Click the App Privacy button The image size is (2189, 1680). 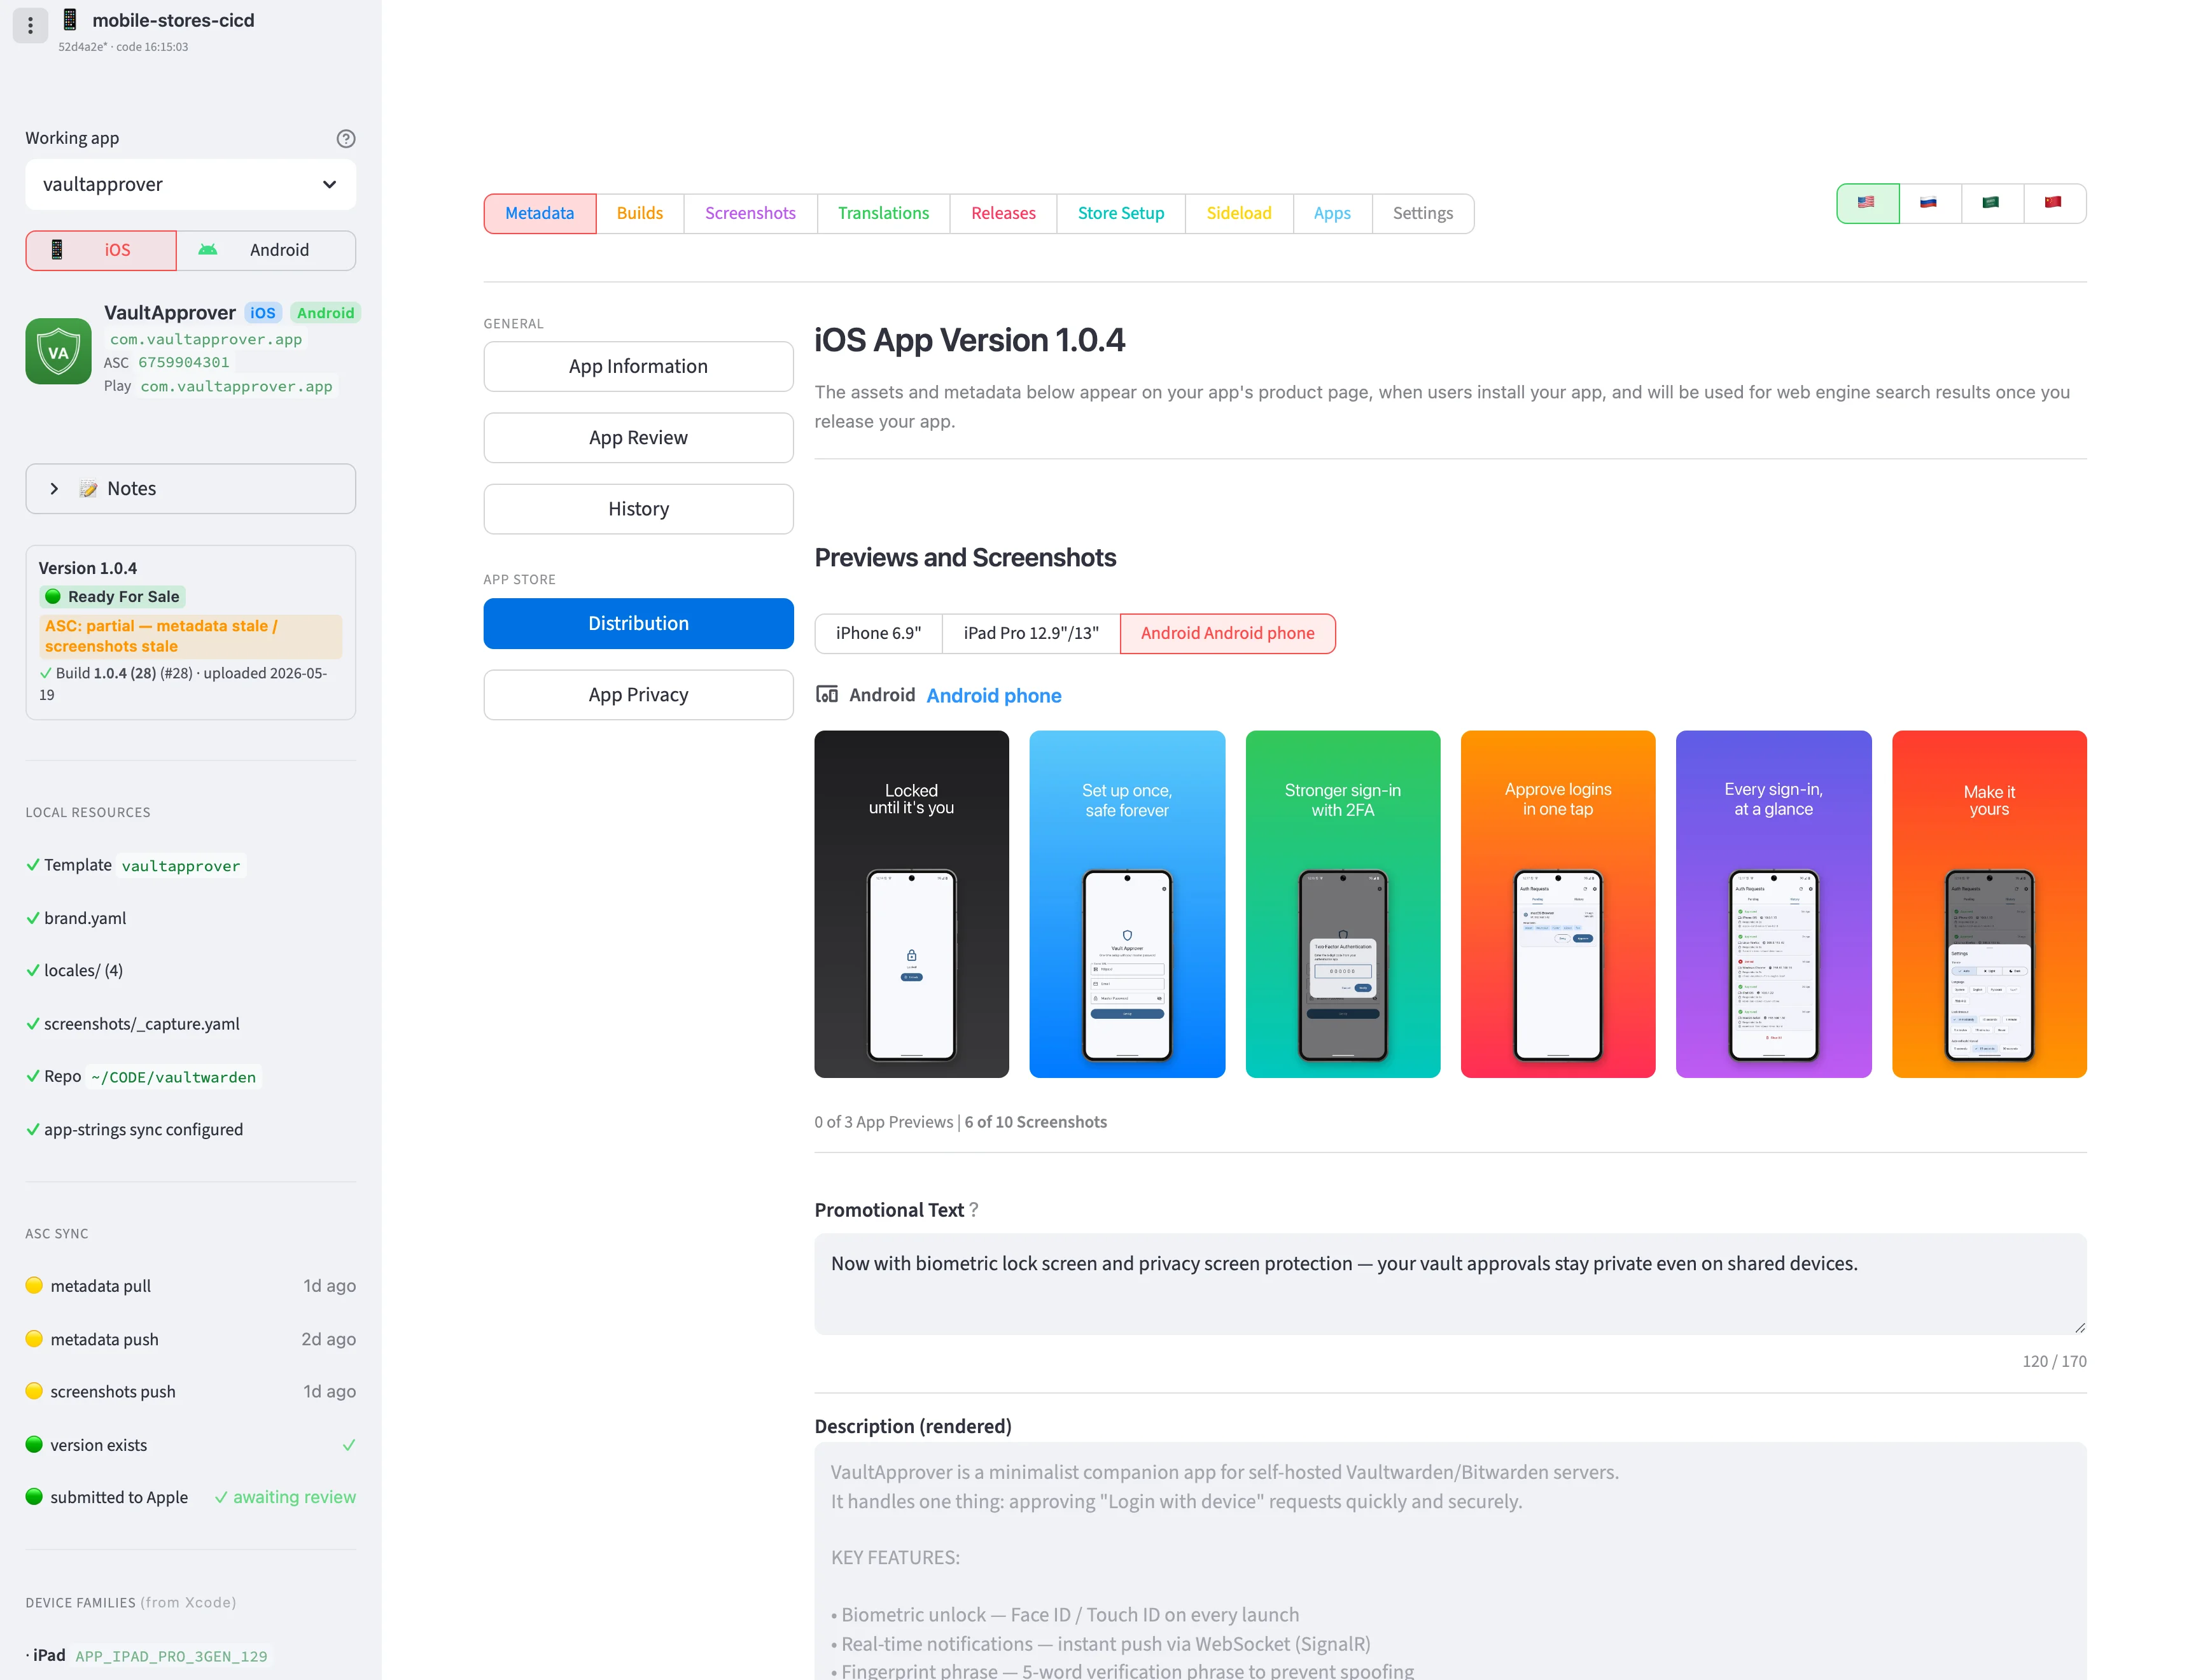click(x=638, y=694)
